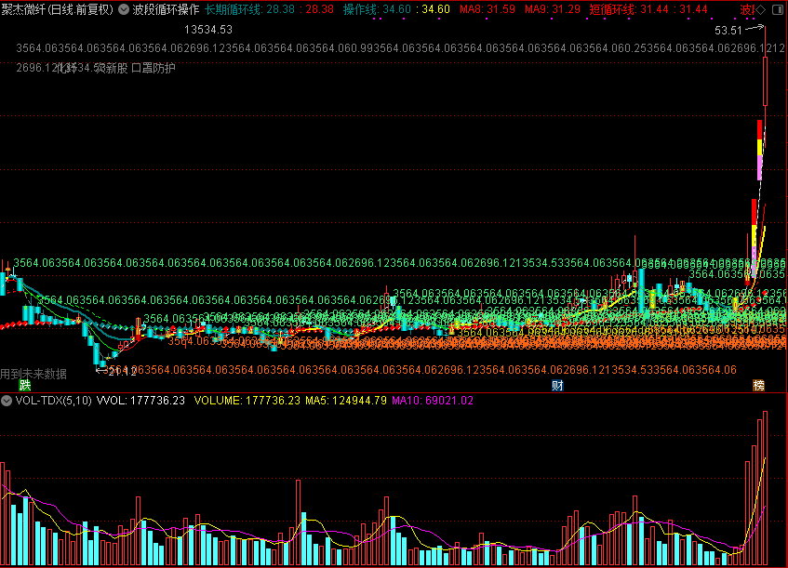Viewport: 788px width, 568px height.
Task: Click the 次新股 口罩防护 concept label
Action: point(135,68)
